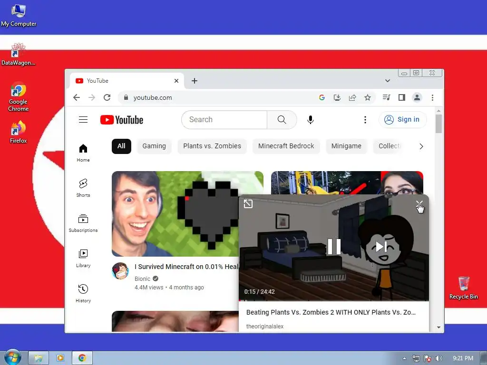The width and height of the screenshot is (487, 365).
Task: View site information lock icon
Action: pyautogui.click(x=126, y=97)
